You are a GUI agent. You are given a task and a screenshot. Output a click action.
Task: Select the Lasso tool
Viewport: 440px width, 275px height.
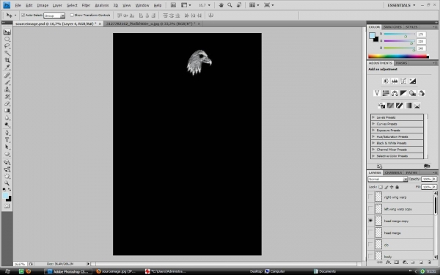pos(7,46)
